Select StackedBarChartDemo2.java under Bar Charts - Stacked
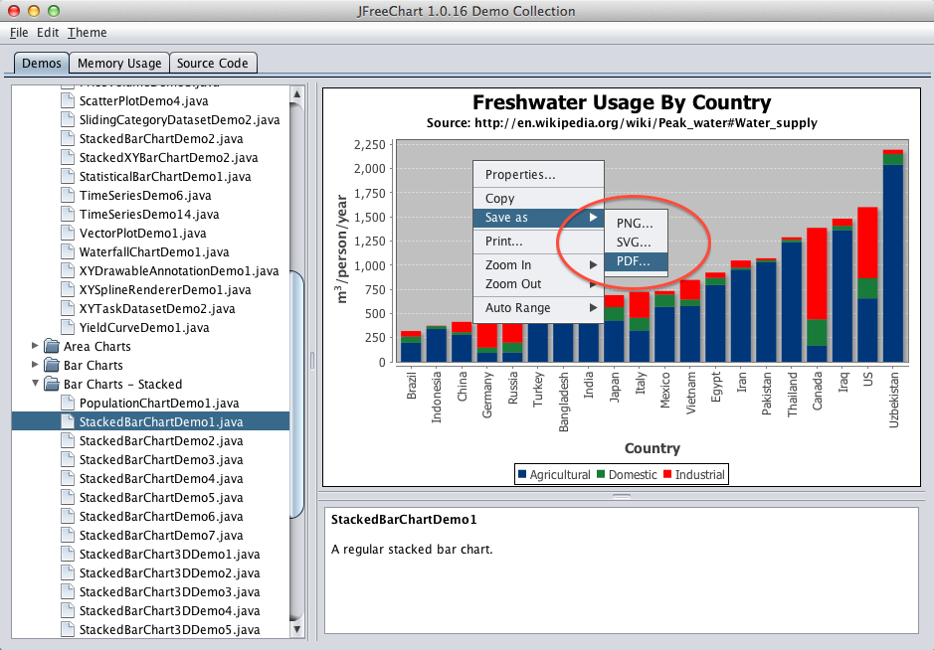The image size is (934, 650). (161, 441)
